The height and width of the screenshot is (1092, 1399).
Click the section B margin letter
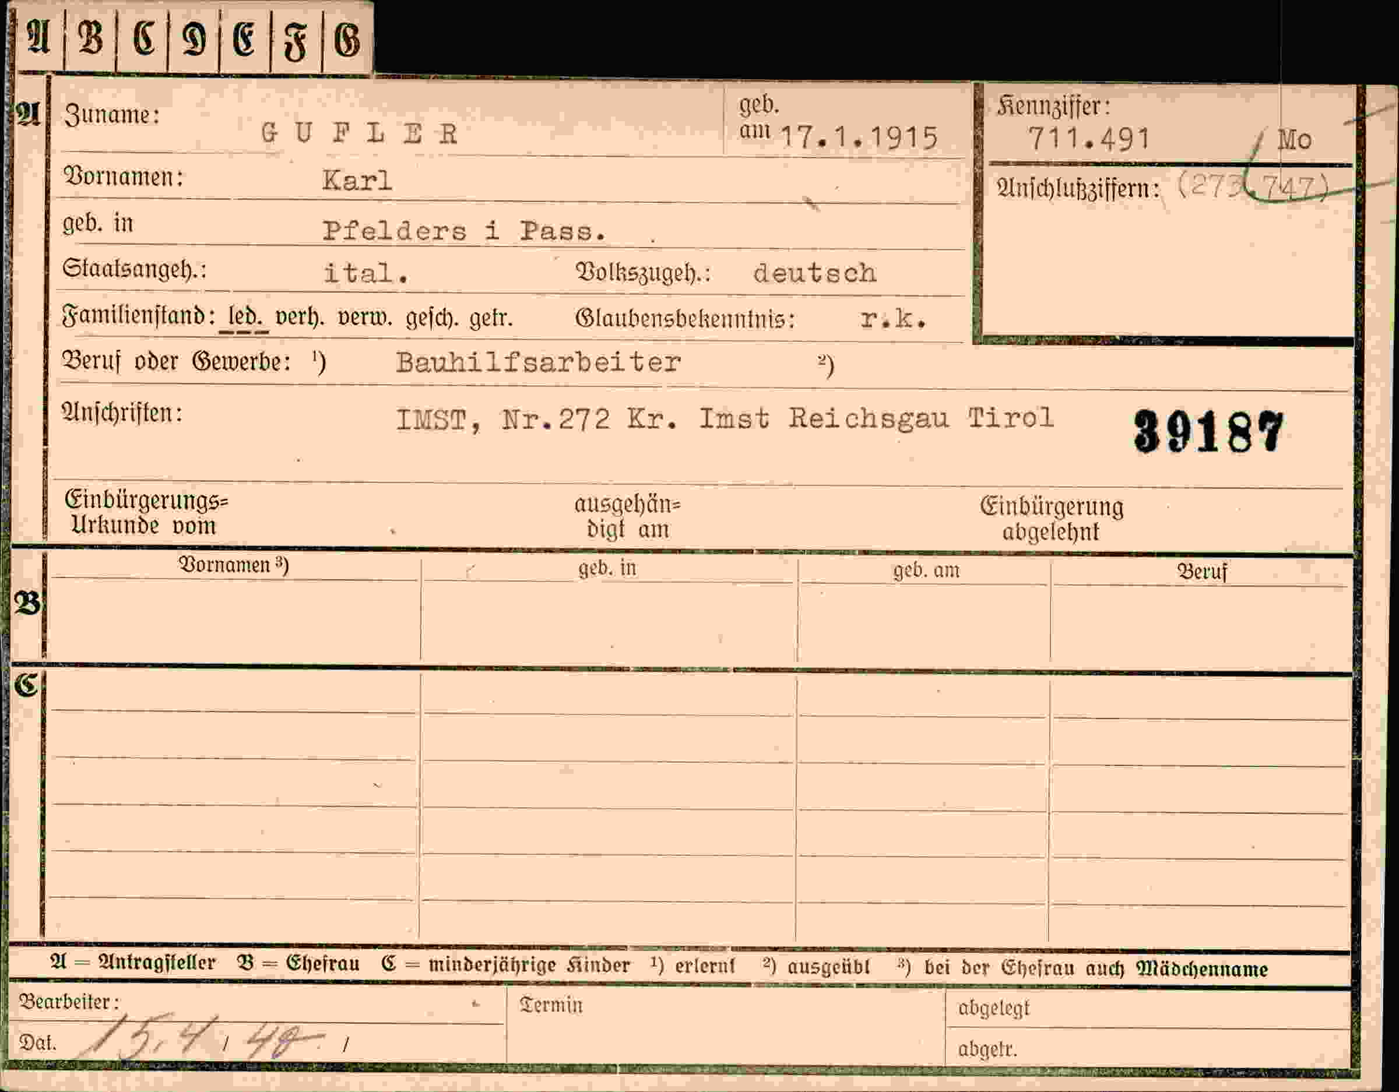pos(27,603)
